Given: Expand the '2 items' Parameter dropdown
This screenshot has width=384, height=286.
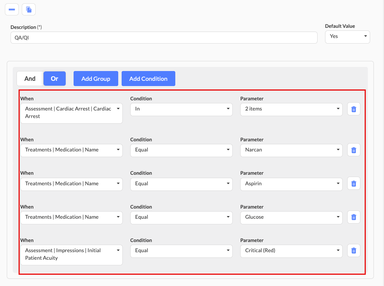Looking at the screenshot, I should click(291, 109).
